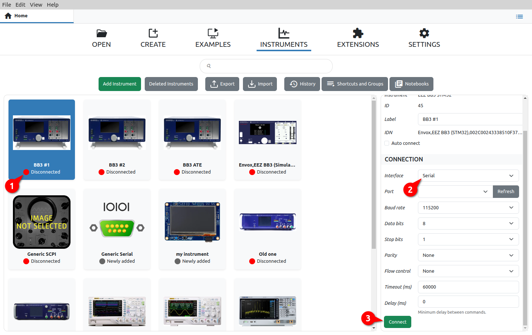Select the BB3 #1 instrument thumbnail
The width and height of the screenshot is (532, 335).
click(42, 133)
